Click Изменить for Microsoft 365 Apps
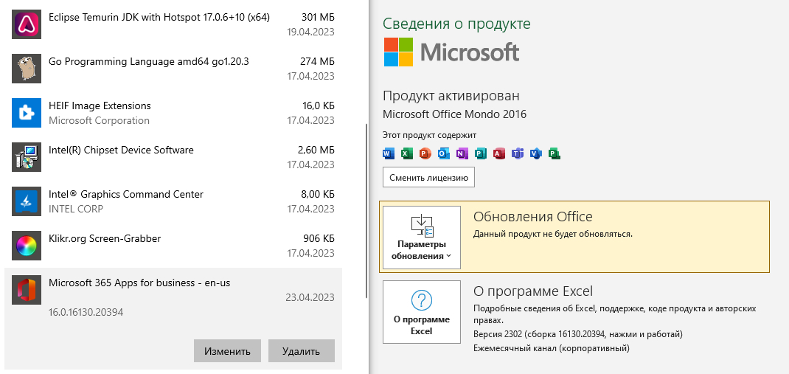789x374 pixels. (227, 351)
